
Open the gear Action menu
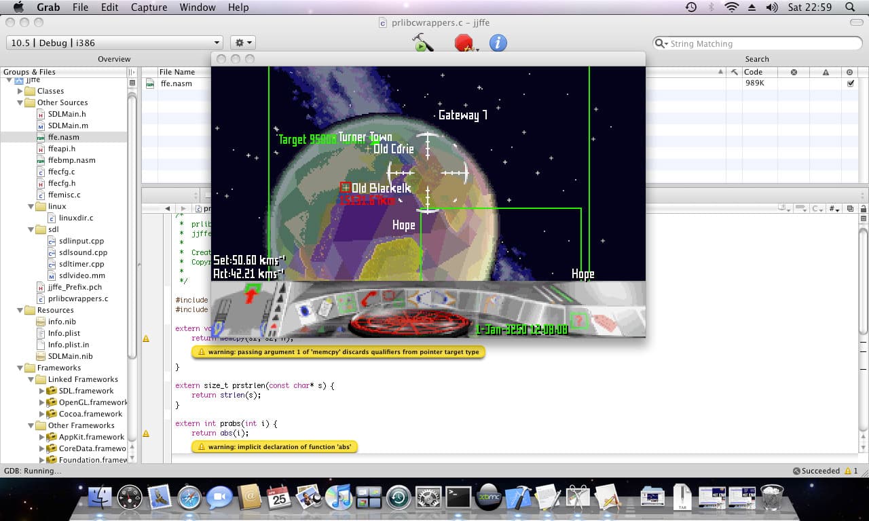242,43
